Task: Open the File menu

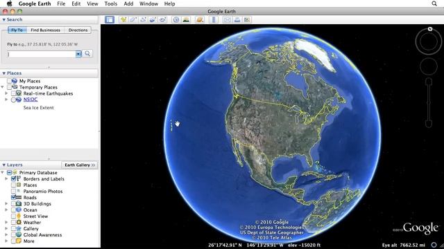Action: [61, 3]
